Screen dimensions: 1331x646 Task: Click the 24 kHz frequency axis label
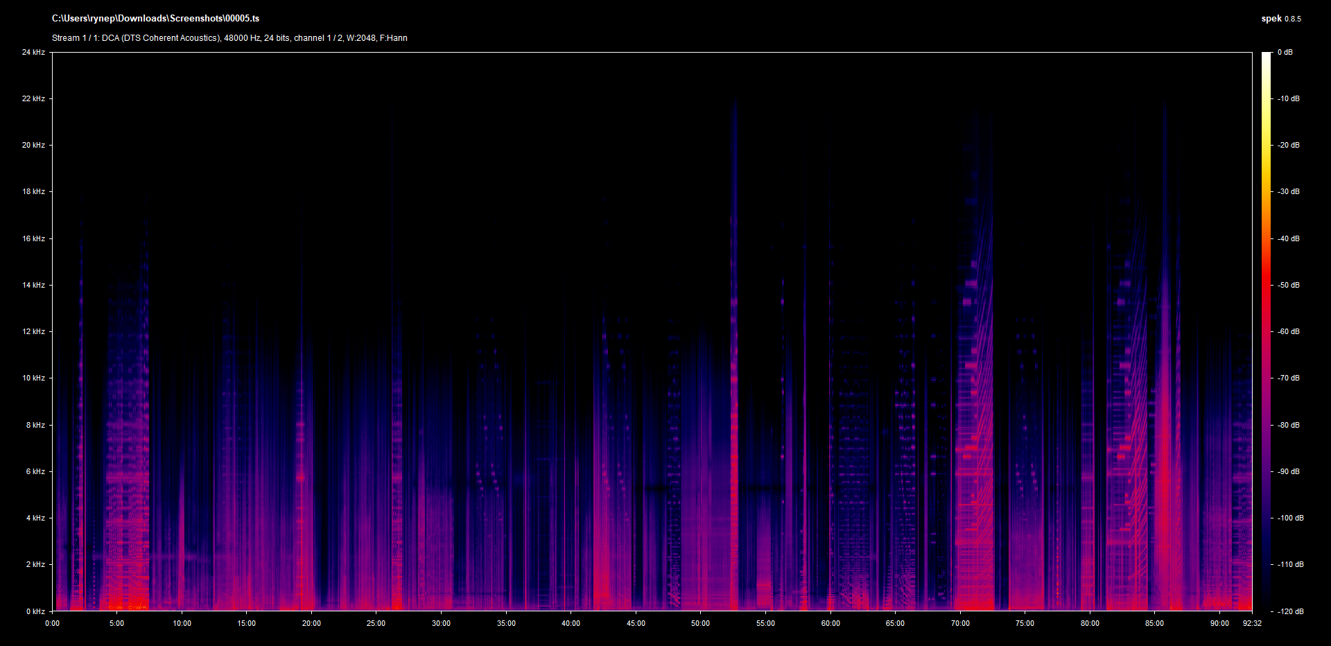[x=33, y=52]
